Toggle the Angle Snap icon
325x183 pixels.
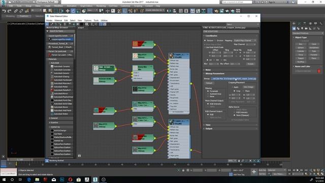pyautogui.click(x=125, y=11)
